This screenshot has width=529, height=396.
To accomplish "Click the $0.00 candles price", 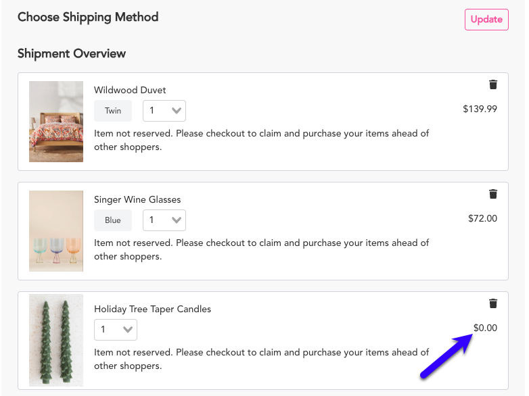I will [x=485, y=328].
